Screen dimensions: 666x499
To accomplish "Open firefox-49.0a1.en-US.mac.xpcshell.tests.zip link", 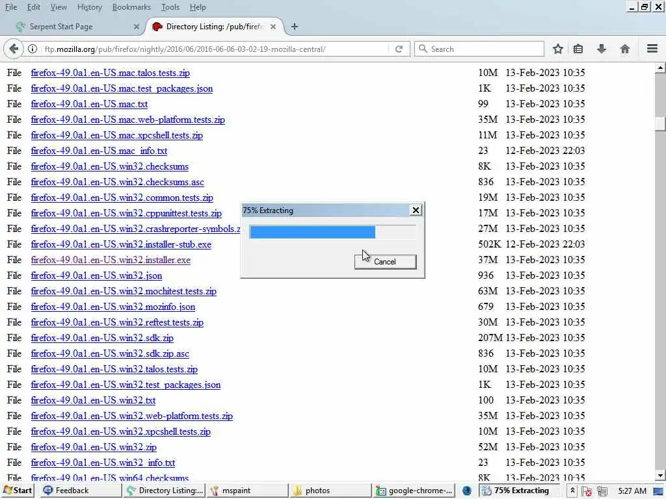I will [117, 135].
